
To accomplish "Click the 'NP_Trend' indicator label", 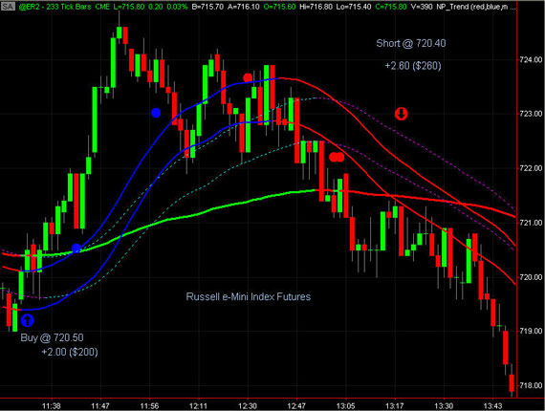I will (452, 7).
